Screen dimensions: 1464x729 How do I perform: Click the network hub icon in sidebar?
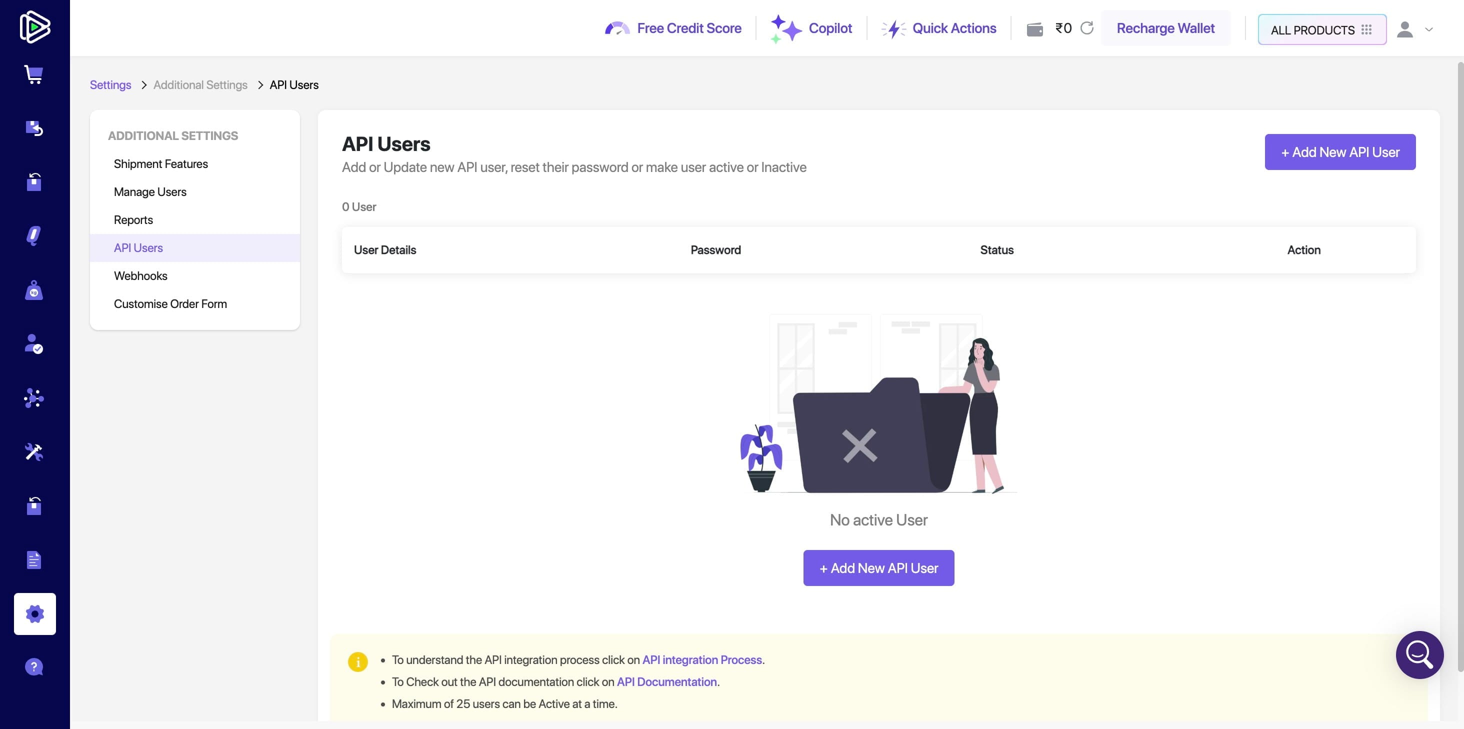pyautogui.click(x=34, y=397)
